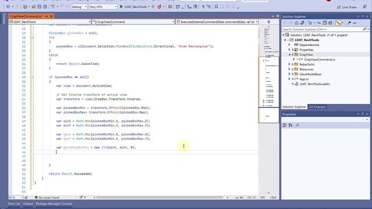The height and width of the screenshot is (209, 372).
Task: Click the LDAT_RevitTools start button label
Action: (x=135, y=7)
